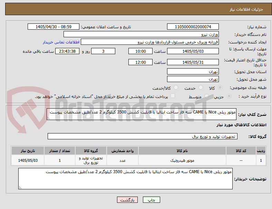Click the table cell date 1405/05/03
The width and height of the screenshot is (272, 209).
click(x=28, y=160)
